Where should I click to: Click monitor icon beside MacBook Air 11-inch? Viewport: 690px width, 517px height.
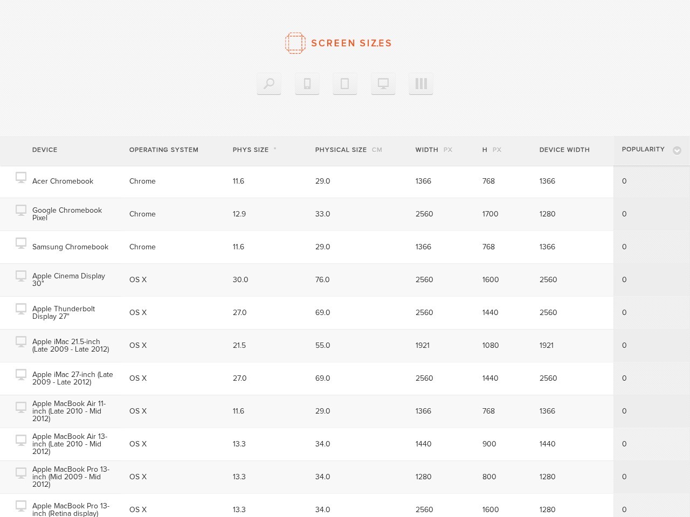[21, 408]
